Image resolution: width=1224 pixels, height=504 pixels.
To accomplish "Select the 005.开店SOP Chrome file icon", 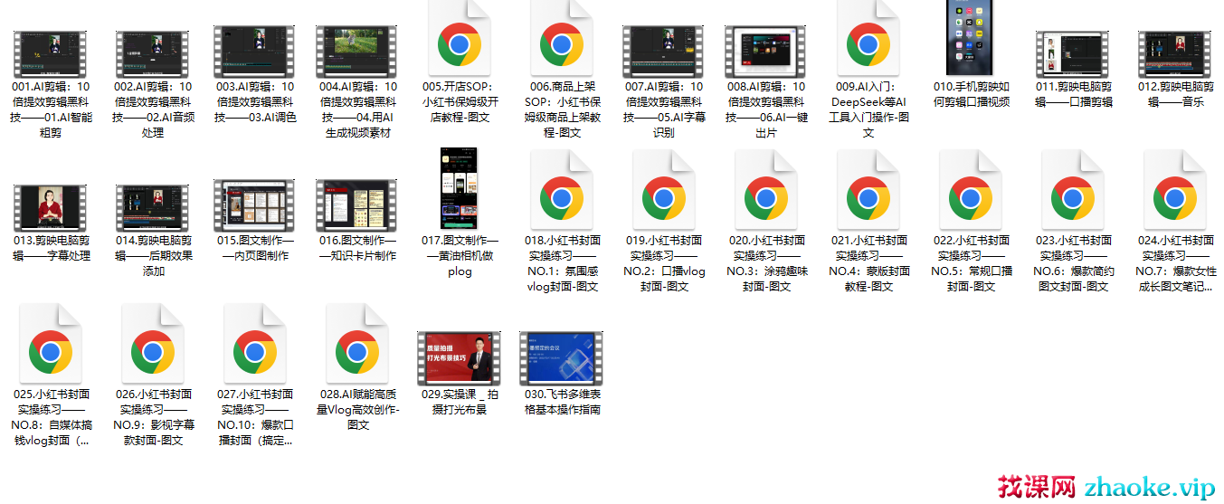I will (x=460, y=43).
